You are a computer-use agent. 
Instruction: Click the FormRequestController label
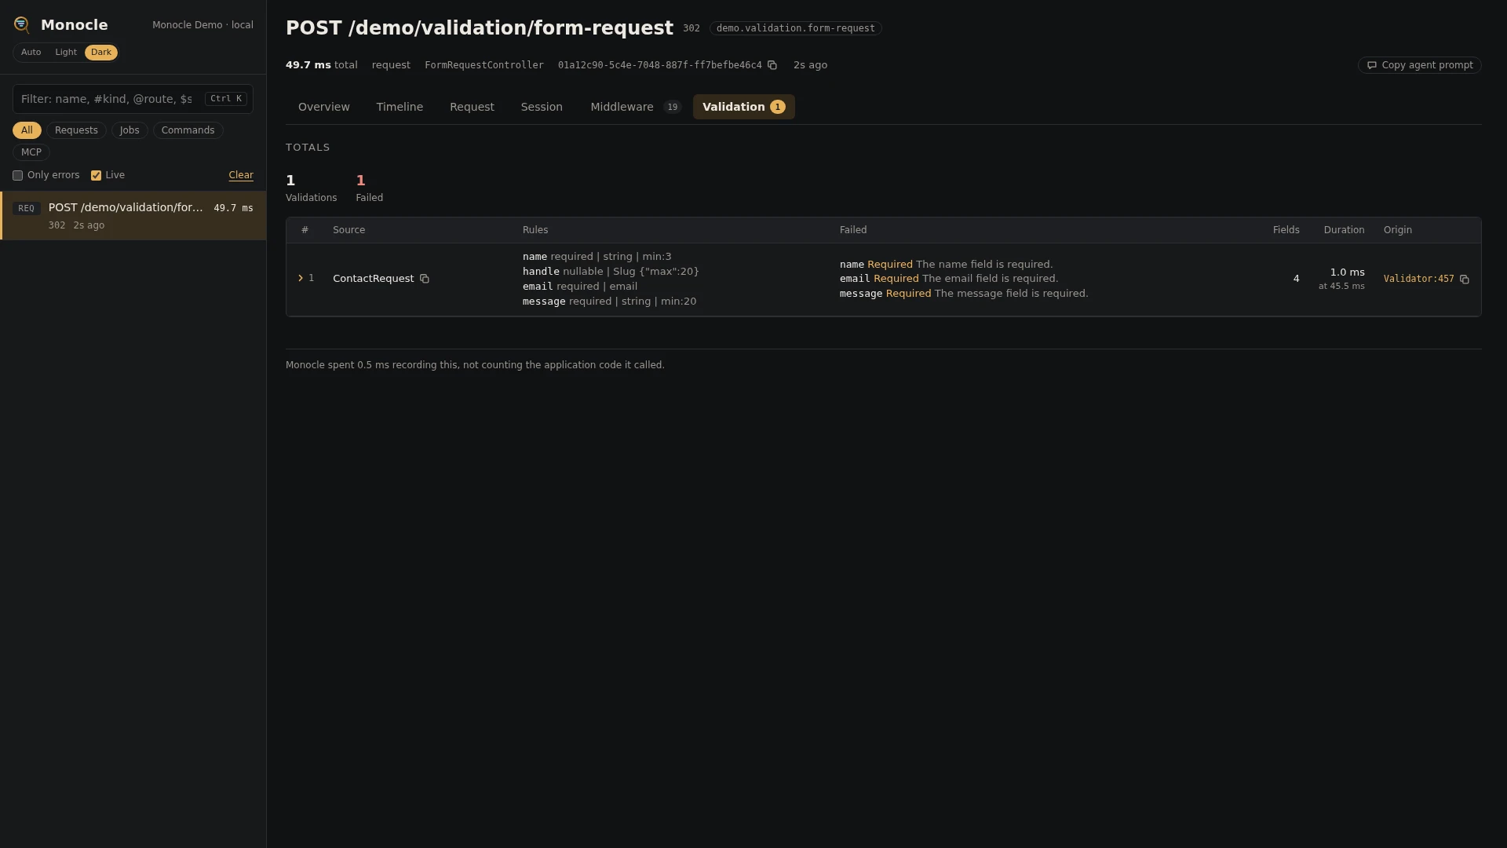point(483,65)
